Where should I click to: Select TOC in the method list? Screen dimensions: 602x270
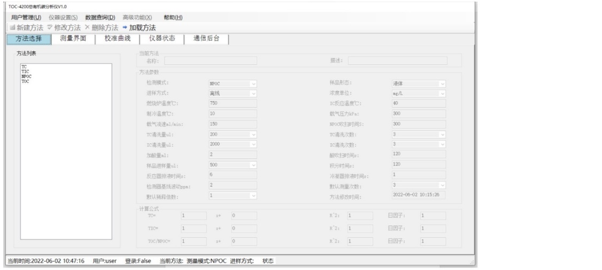(25, 81)
